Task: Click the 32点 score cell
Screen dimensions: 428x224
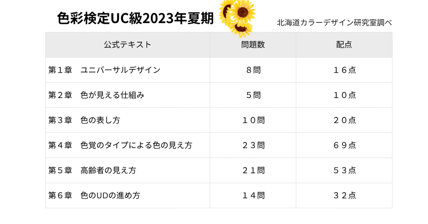Action: click(x=344, y=195)
